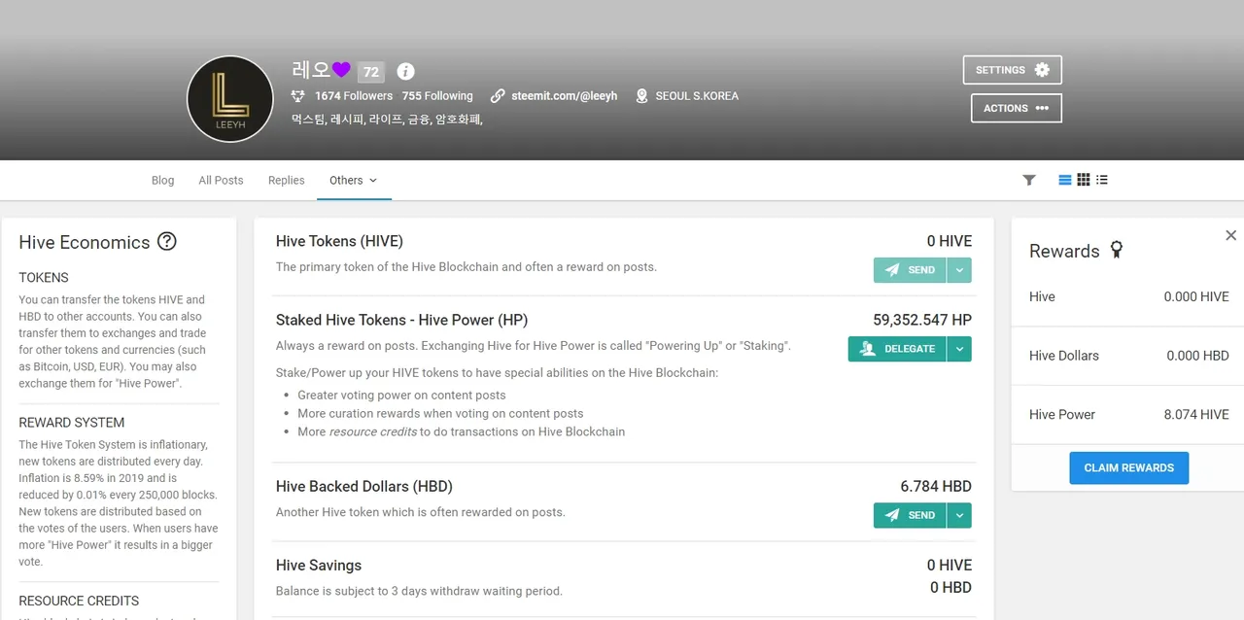Open the LEEYH profile avatar
The height and width of the screenshot is (620, 1244).
tap(230, 99)
